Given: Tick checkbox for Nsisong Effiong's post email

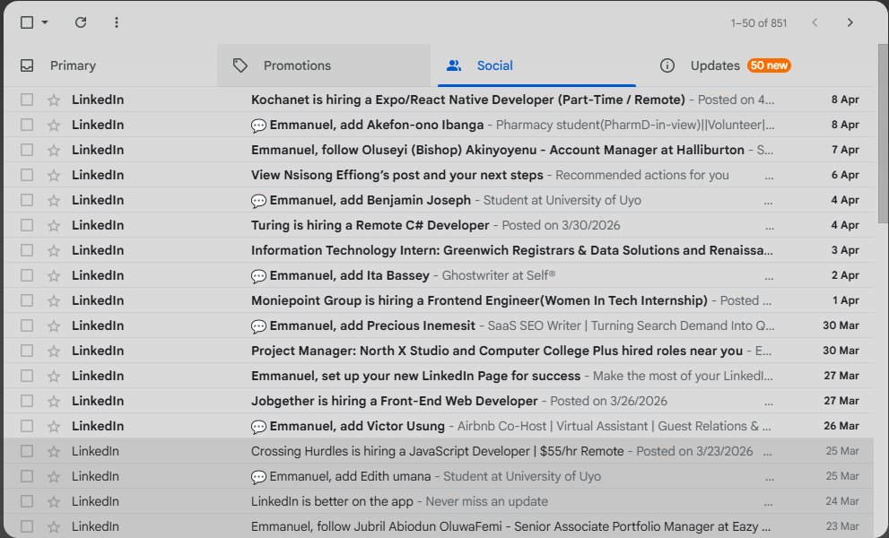Looking at the screenshot, I should [27, 175].
